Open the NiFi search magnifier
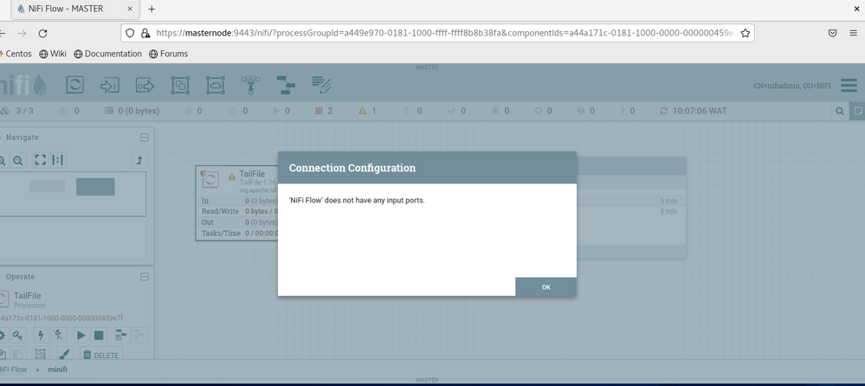 click(x=840, y=111)
